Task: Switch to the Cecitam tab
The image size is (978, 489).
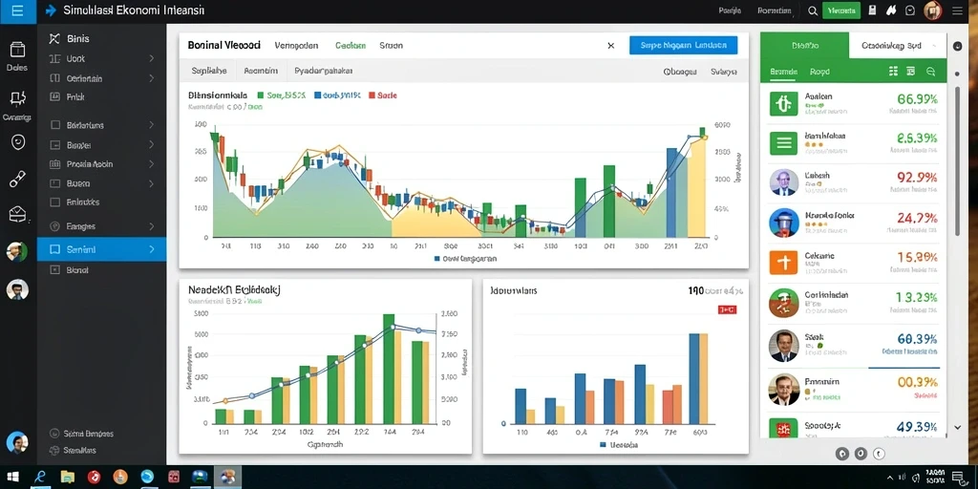Action: [x=350, y=46]
